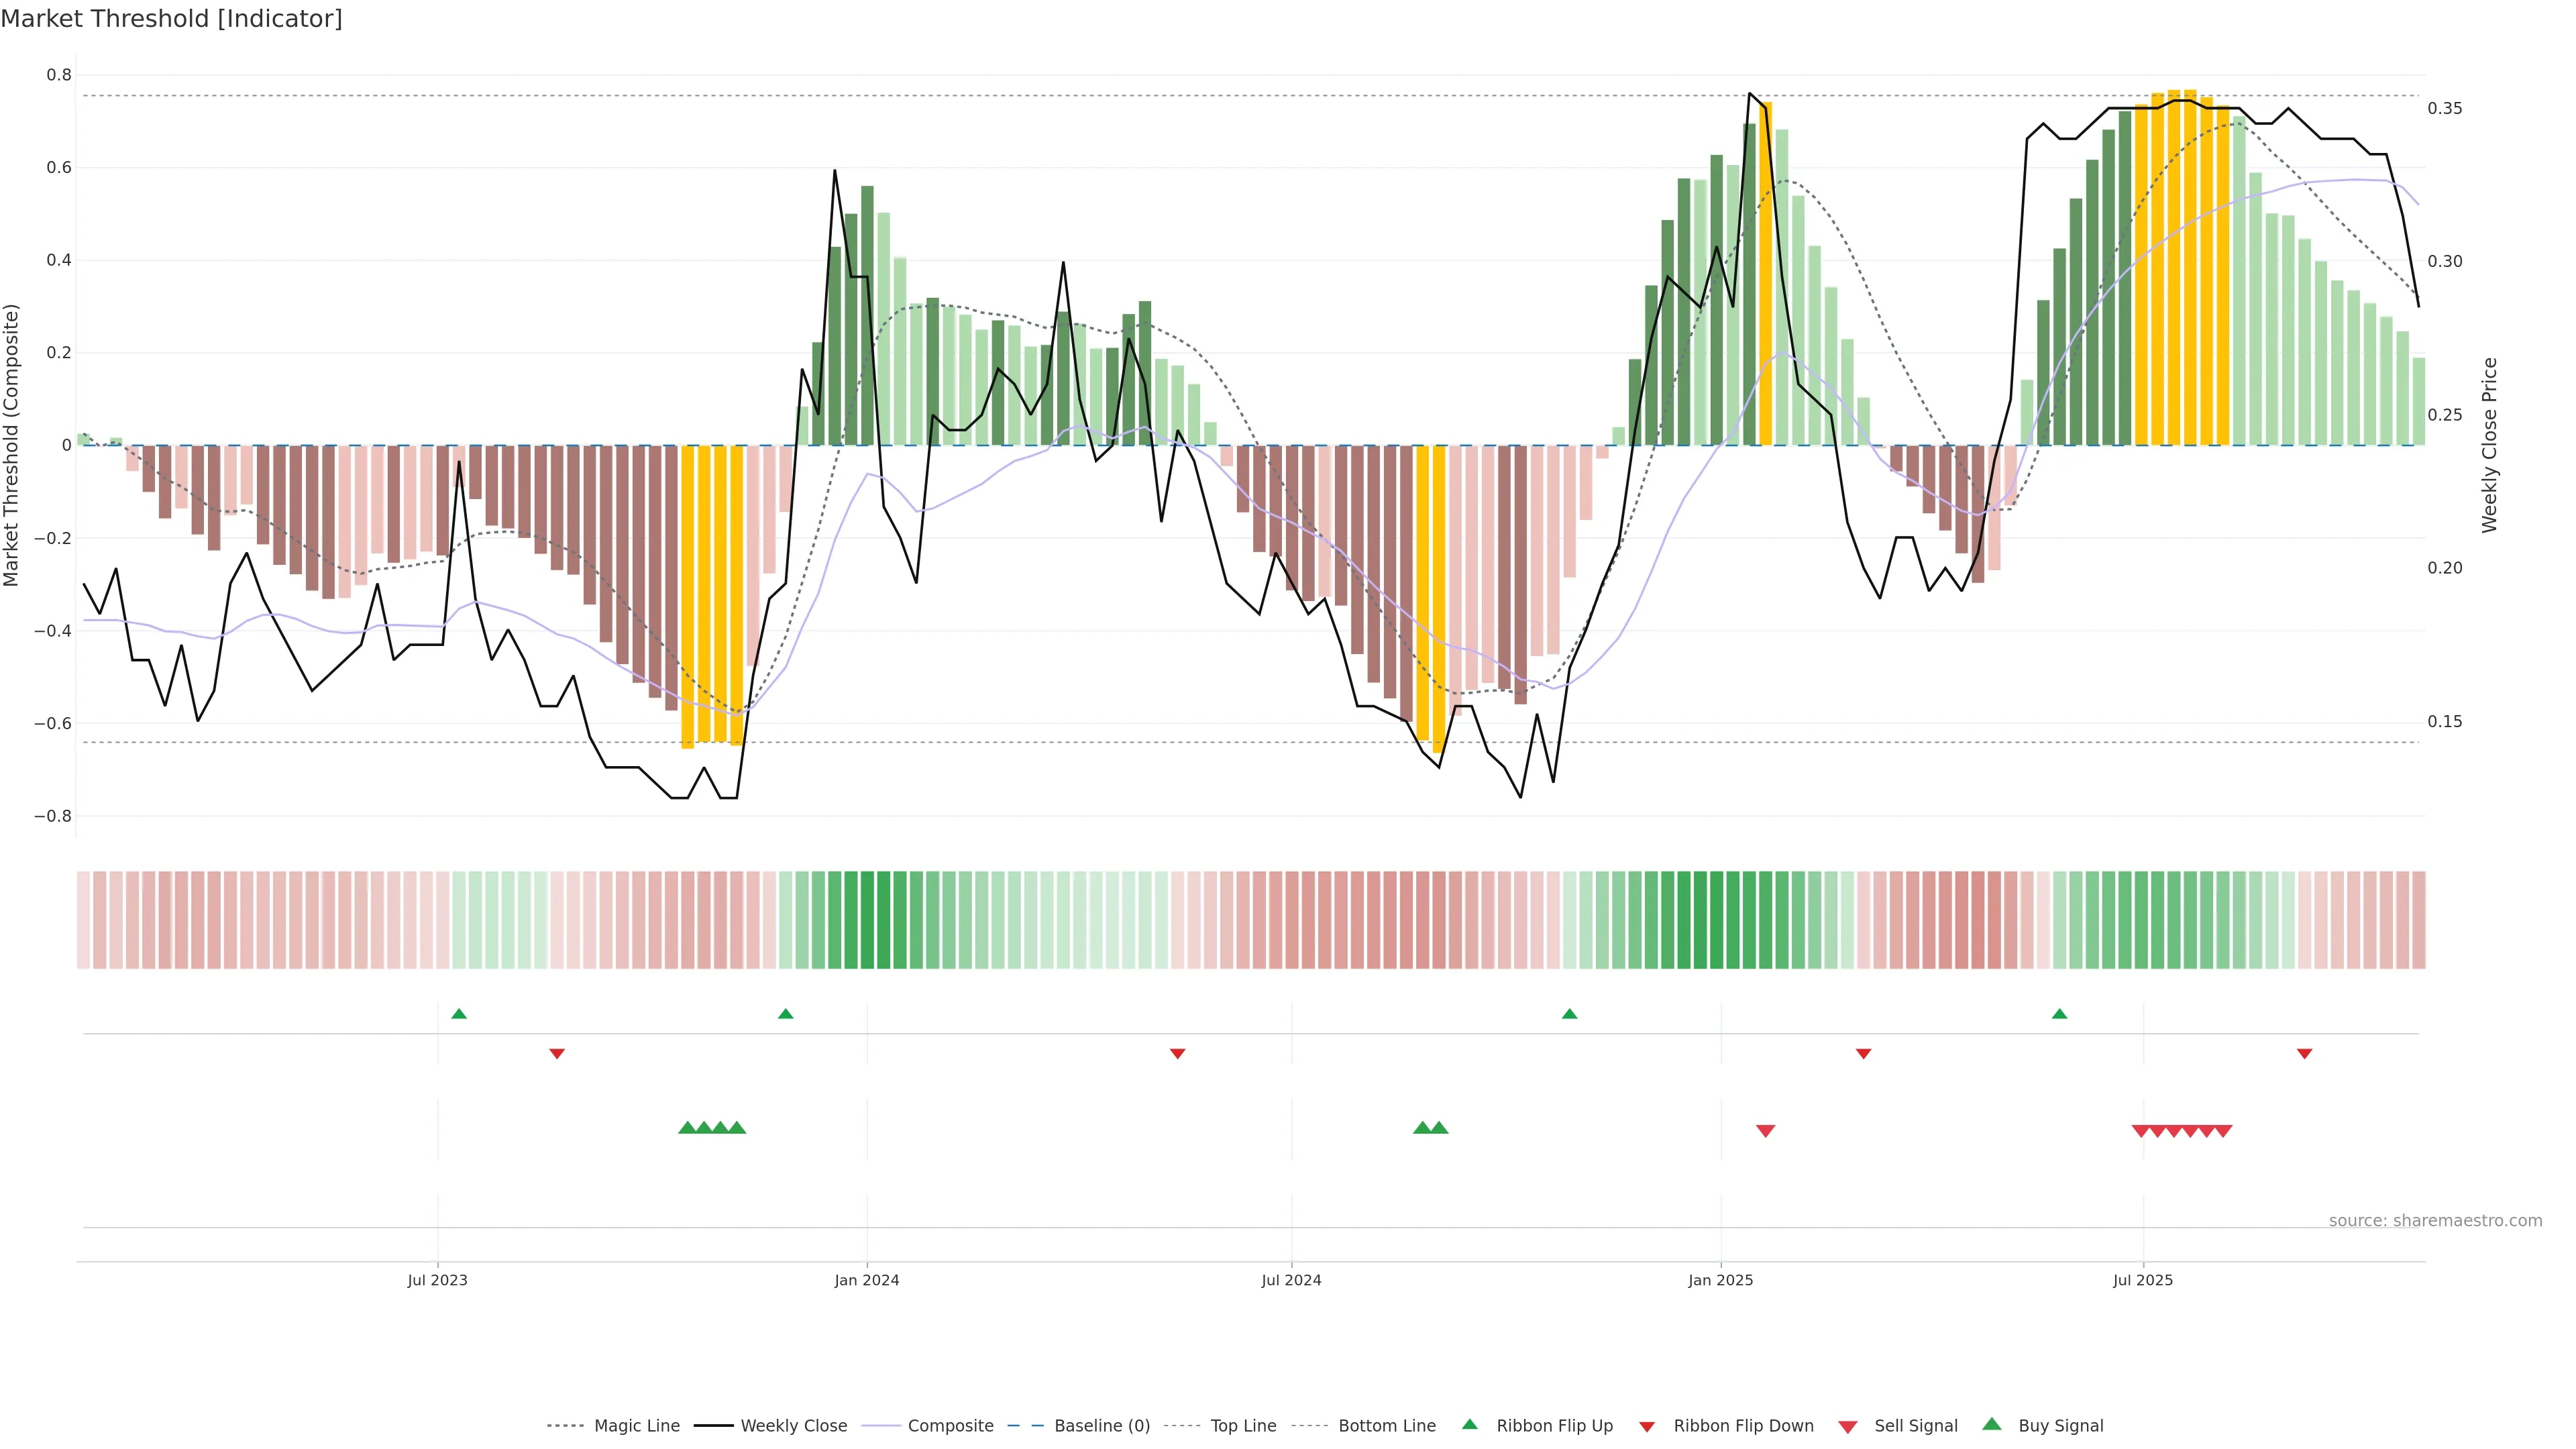Click the last Ribbon Flip Down marker in late 2025
Viewport: 2576px width, 1449px height.
pyautogui.click(x=2304, y=1054)
